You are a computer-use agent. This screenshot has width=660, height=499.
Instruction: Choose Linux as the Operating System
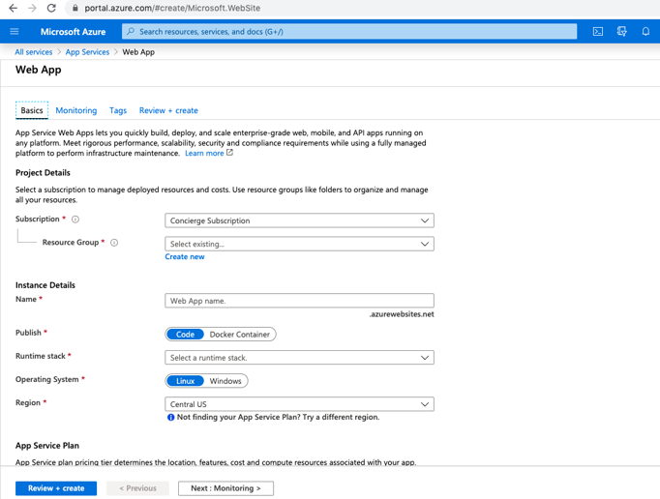point(185,381)
